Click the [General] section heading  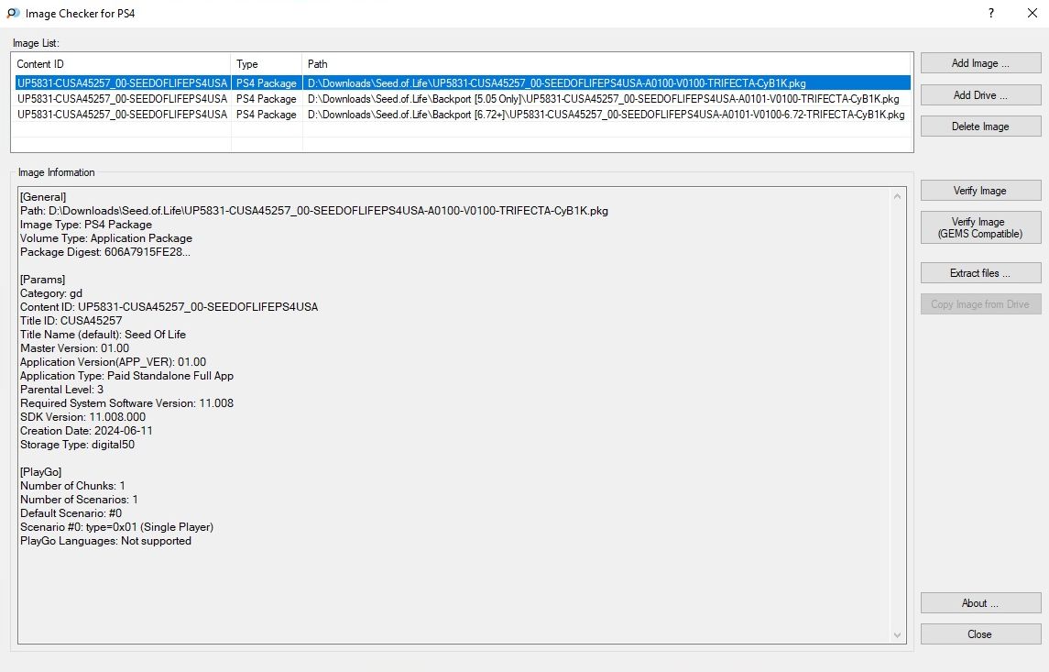click(43, 197)
